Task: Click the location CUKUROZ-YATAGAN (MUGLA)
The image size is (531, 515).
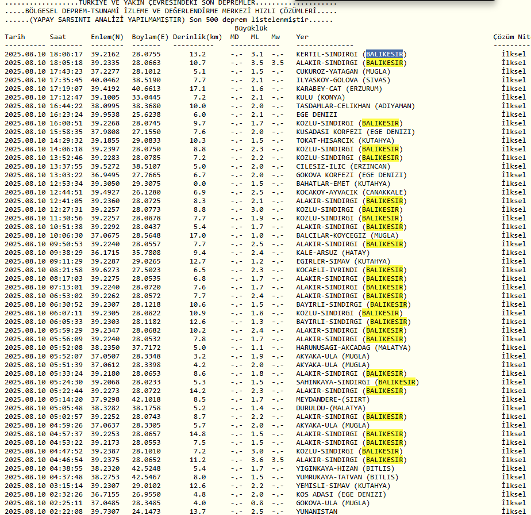Action: [x=343, y=71]
